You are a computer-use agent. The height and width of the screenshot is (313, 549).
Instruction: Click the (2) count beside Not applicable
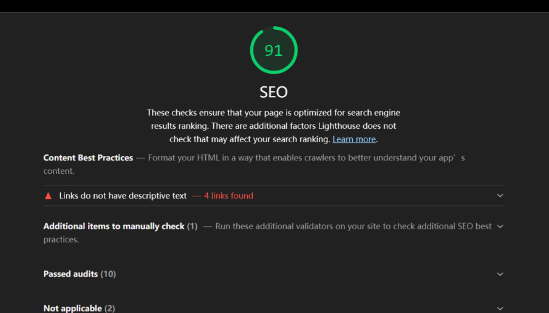[x=109, y=309]
